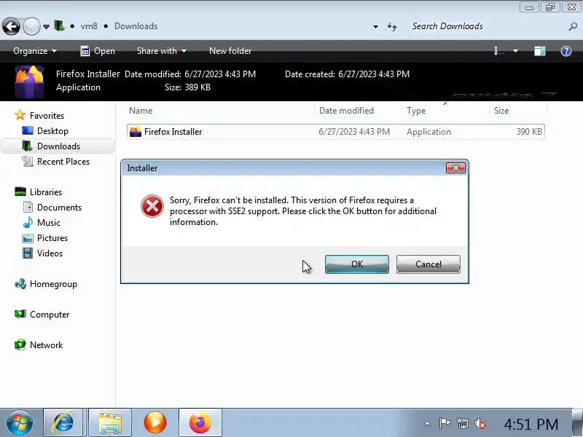This screenshot has width=583, height=437.
Task: Click the Recent Places icon
Action: coord(28,161)
